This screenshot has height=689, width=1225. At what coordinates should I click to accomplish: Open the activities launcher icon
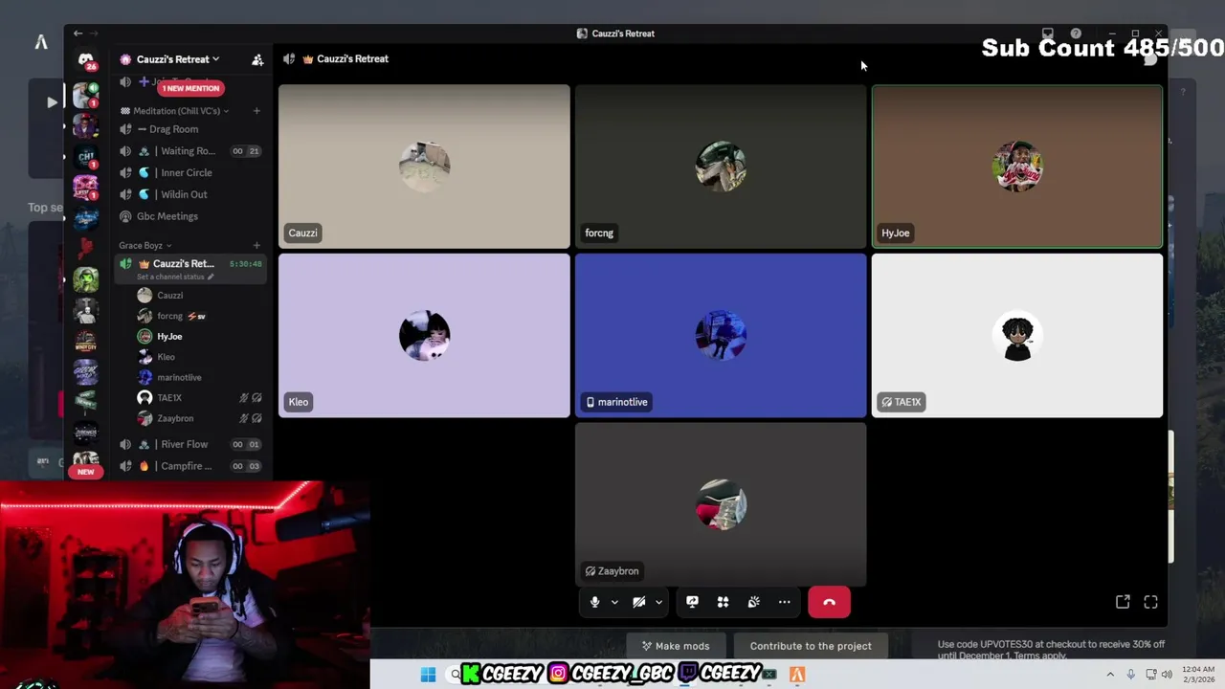click(x=724, y=602)
